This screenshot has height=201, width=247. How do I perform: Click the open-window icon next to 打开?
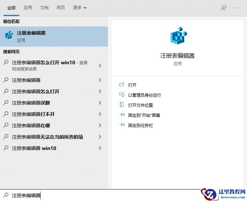click(x=122, y=84)
